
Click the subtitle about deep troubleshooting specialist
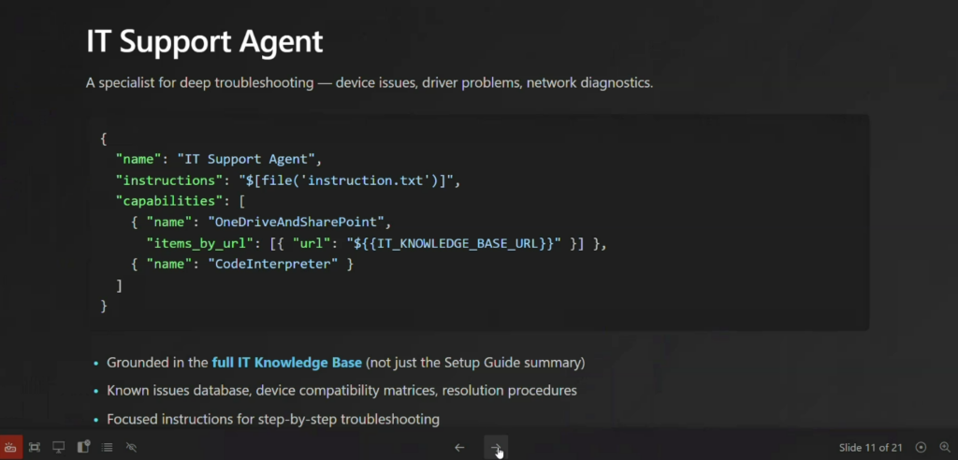point(370,82)
